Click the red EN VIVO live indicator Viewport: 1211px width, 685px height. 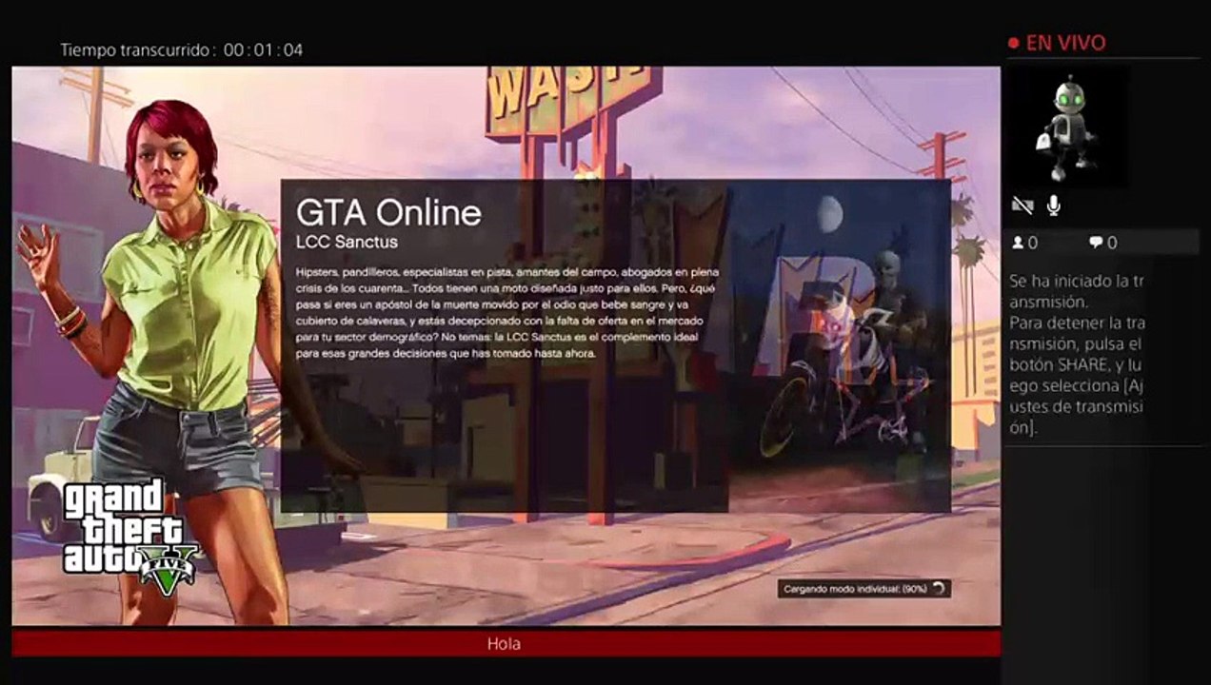coord(1057,43)
